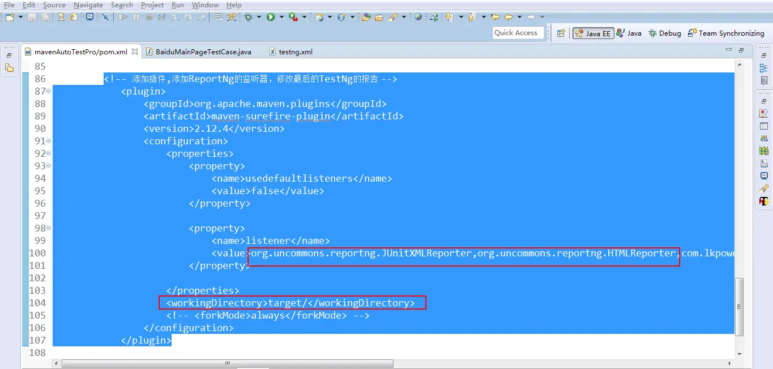773x369 pixels.
Task: Open the Window menu
Action: click(205, 5)
